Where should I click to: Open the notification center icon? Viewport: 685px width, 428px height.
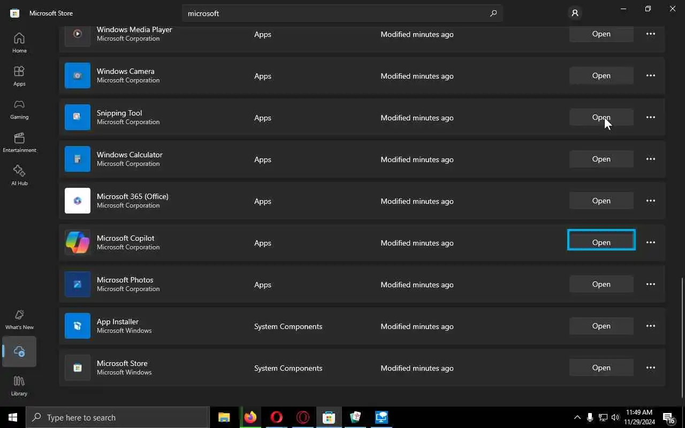(669, 417)
